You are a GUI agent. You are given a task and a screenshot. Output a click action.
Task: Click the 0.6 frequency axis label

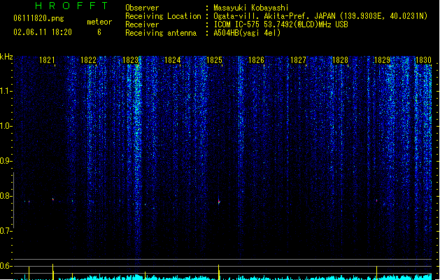click(x=6, y=266)
